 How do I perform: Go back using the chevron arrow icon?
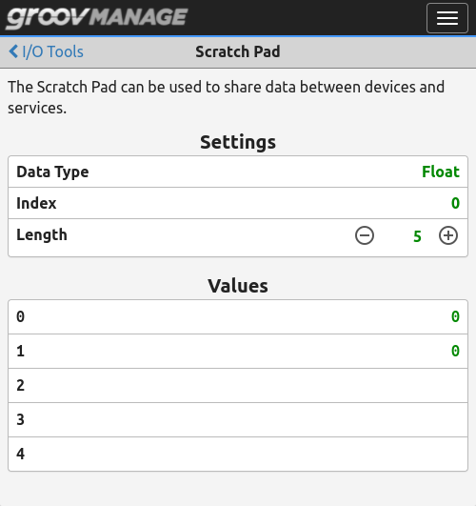[13, 51]
